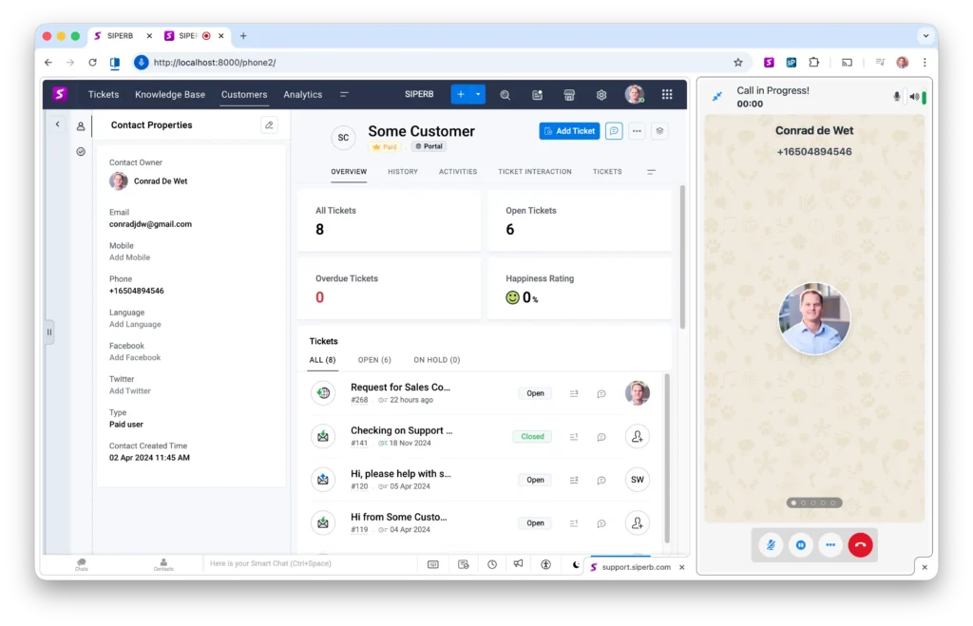This screenshot has height=626, width=973.
Task: Put the call on hold
Action: coord(801,545)
